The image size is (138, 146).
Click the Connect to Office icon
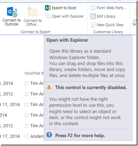tap(32, 12)
